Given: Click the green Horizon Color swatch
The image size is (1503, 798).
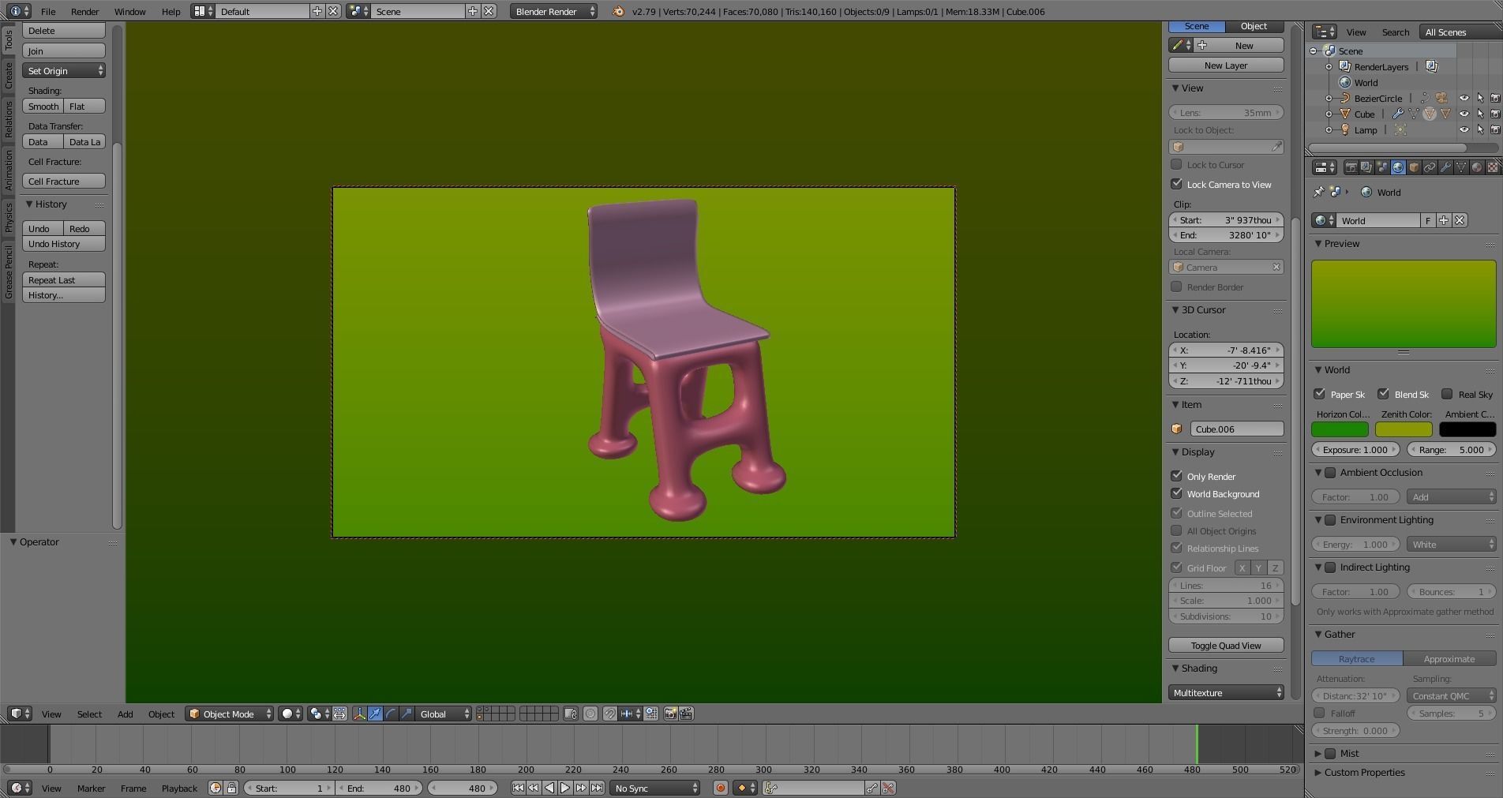Looking at the screenshot, I should [x=1340, y=429].
